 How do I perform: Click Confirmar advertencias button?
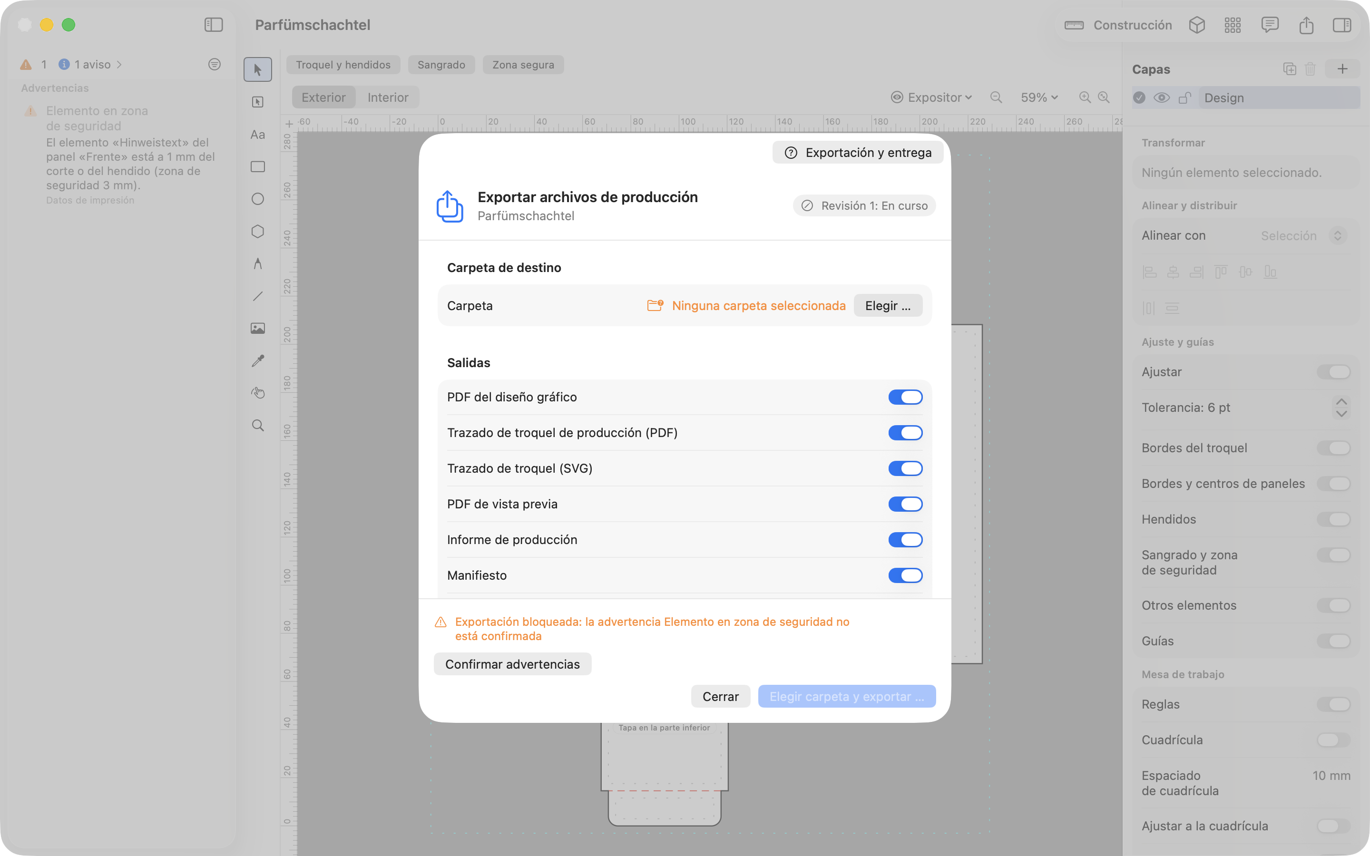[x=512, y=664]
